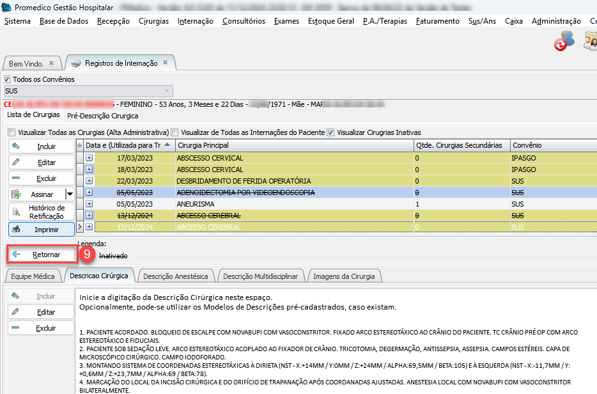Enable Vizualizar Todas as Cirurgias checkbox
The image size is (597, 394).
pyautogui.click(x=12, y=132)
